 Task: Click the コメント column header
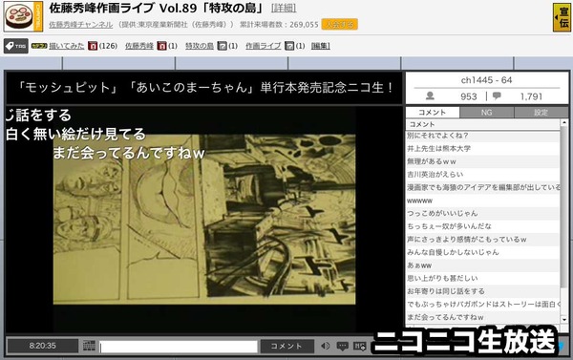[x=482, y=125]
